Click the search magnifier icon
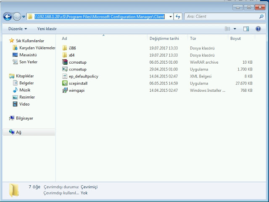 point(261,16)
